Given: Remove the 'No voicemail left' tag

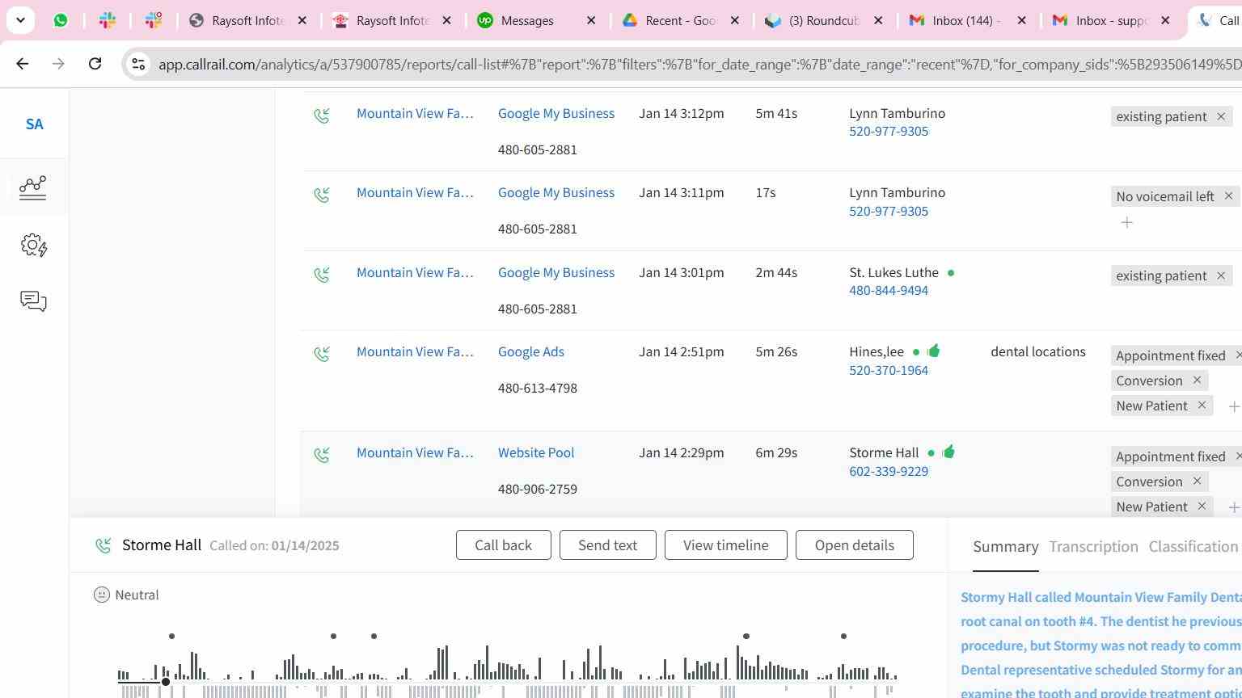Looking at the screenshot, I should click(x=1228, y=196).
